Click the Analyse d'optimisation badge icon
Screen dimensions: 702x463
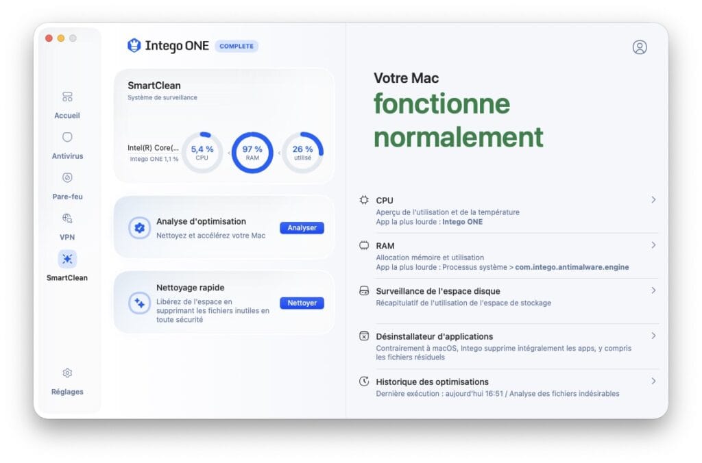pos(139,227)
